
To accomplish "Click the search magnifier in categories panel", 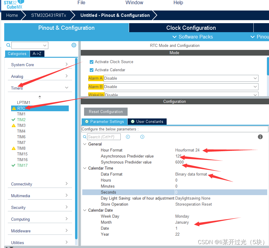I will click(8, 45).
